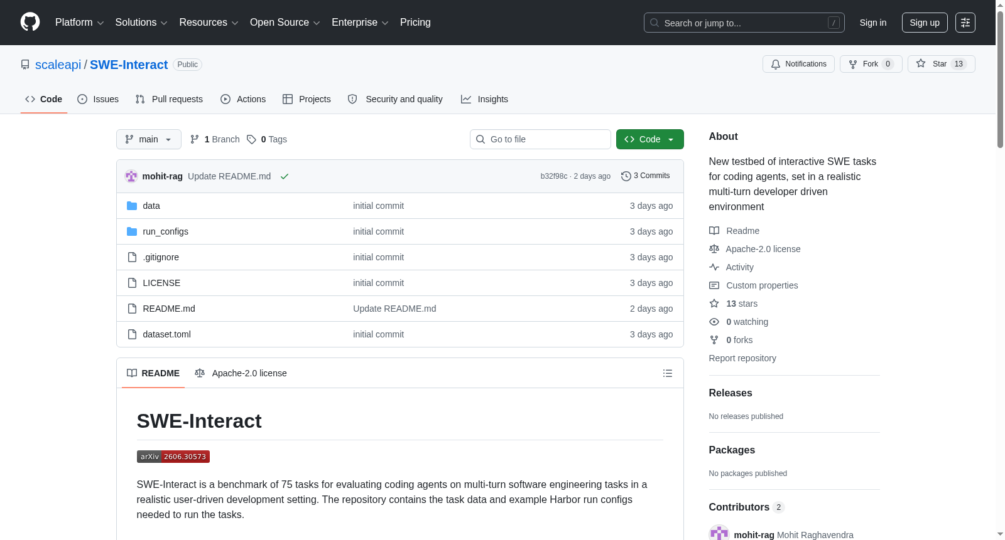The height and width of the screenshot is (540, 1005).
Task: Open the Releases heading link
Action: click(731, 393)
